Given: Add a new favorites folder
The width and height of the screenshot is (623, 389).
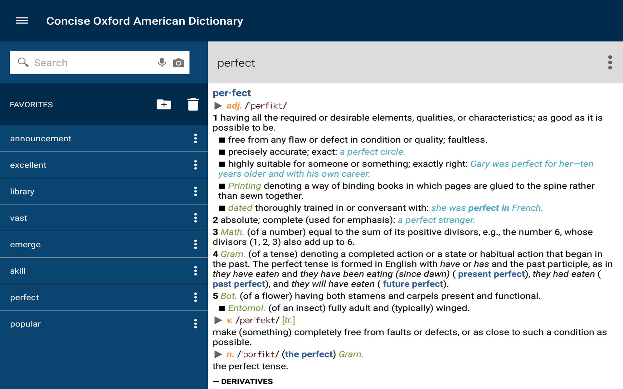Looking at the screenshot, I should click(x=164, y=104).
